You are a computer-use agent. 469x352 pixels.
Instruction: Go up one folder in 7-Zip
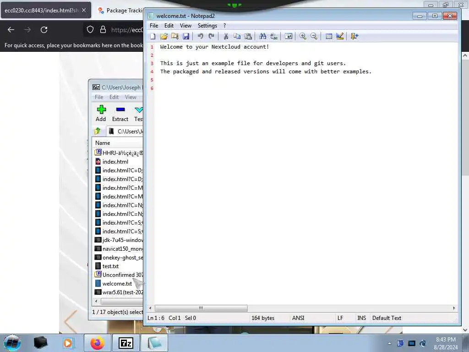98,131
